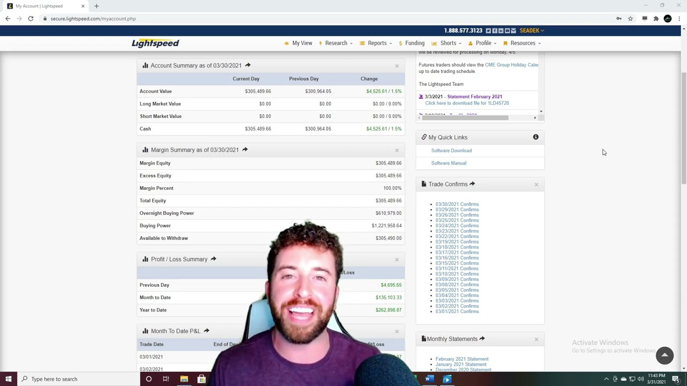This screenshot has width=687, height=386.
Task: Go back with browser back arrow
Action: pos(8,19)
